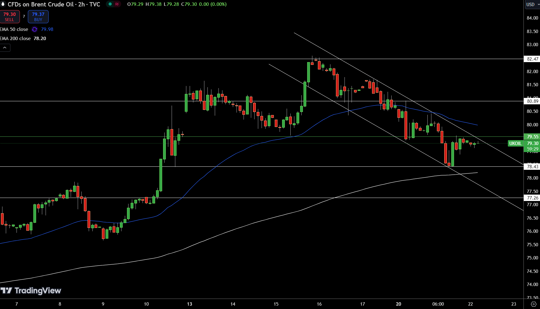The width and height of the screenshot is (540, 309).
Task: Click the Brent Crude oil drop icon
Action: [3, 4]
